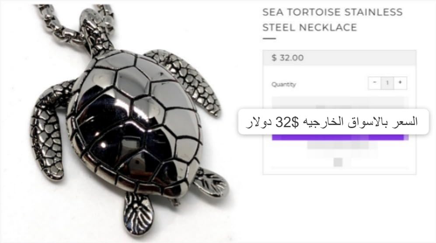Click the small rear flipper on the right

pos(211,182)
